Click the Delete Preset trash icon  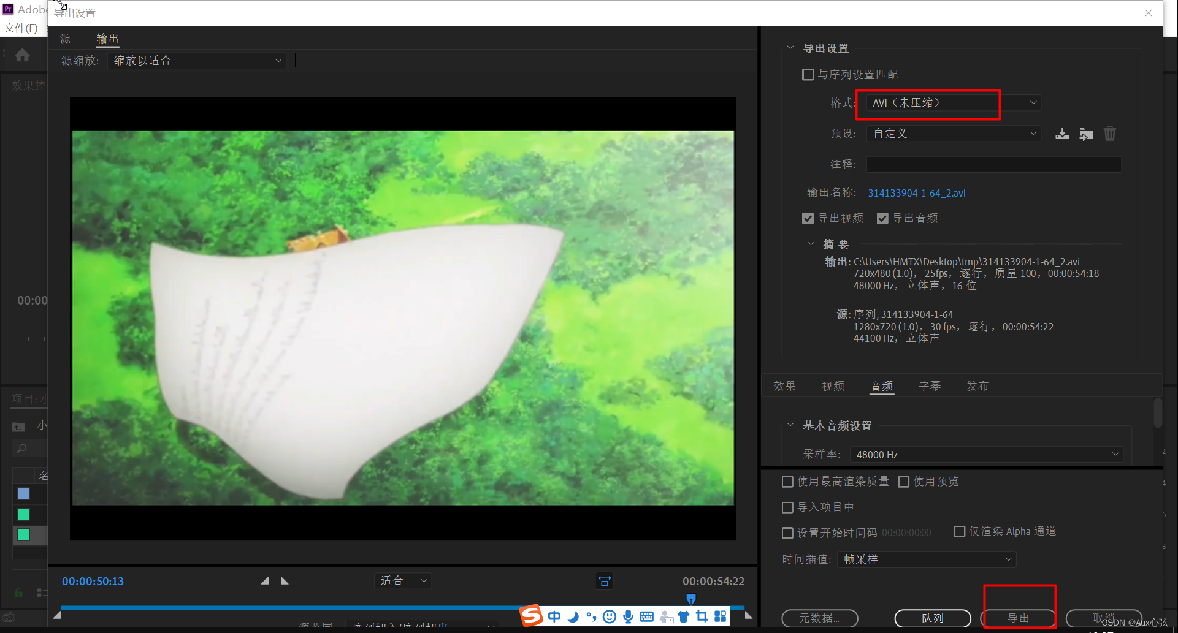click(1110, 134)
